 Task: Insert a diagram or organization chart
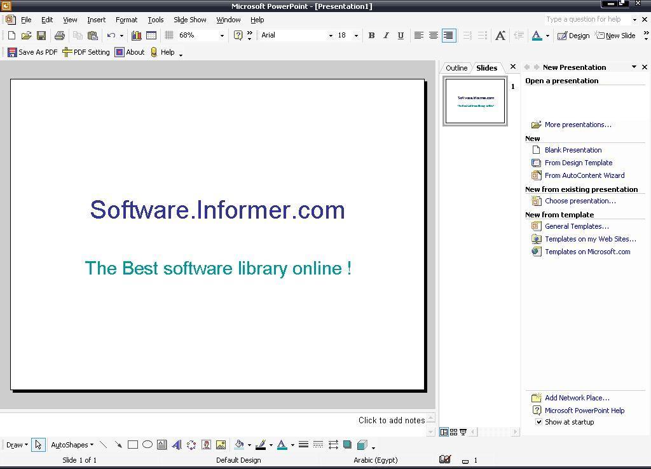[191, 445]
